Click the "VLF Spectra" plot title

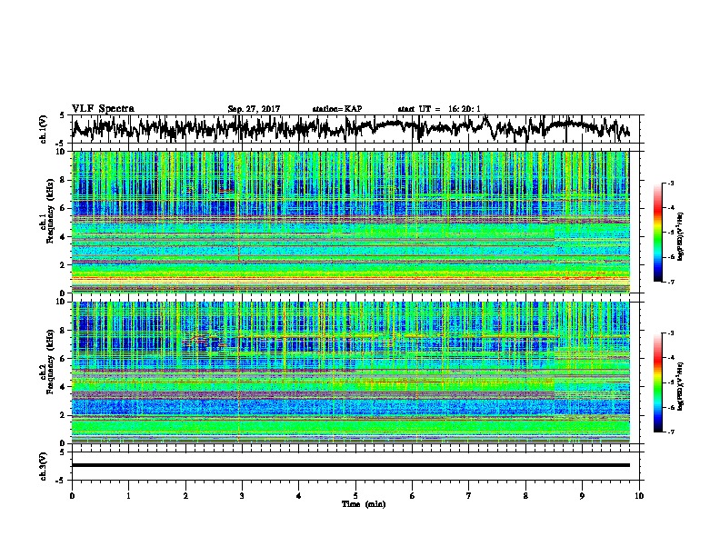(103, 109)
